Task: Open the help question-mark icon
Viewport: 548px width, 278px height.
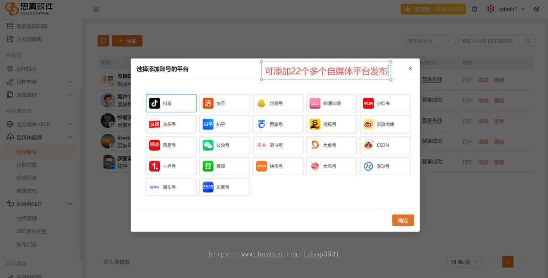Action: pyautogui.click(x=474, y=9)
